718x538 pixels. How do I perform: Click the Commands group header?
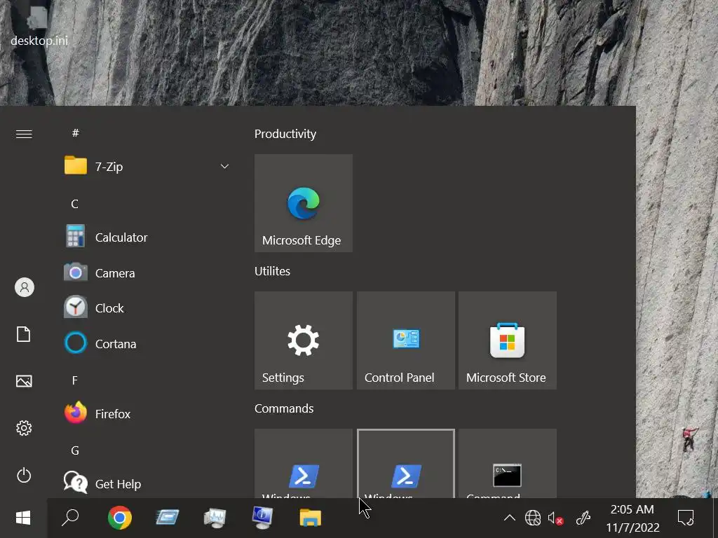284,408
